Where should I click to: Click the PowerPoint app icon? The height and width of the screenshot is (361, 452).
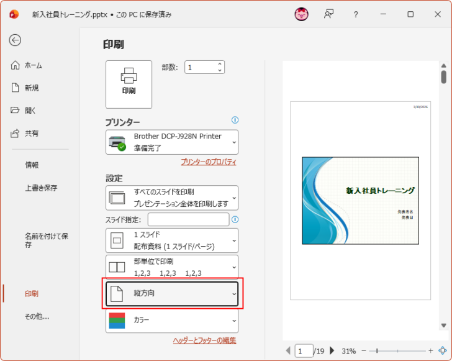point(14,14)
